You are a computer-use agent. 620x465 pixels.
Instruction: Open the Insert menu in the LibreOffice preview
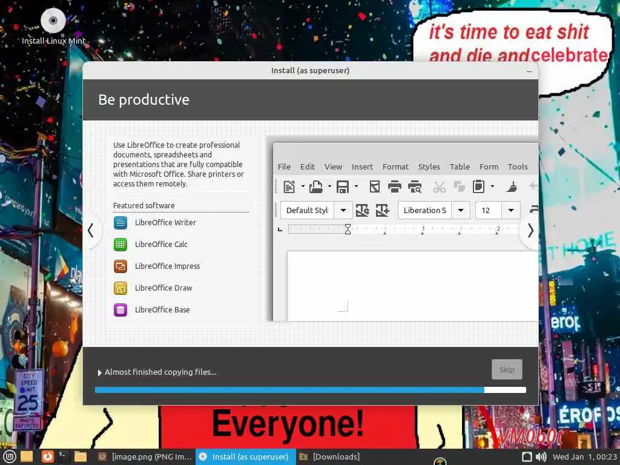tap(362, 167)
